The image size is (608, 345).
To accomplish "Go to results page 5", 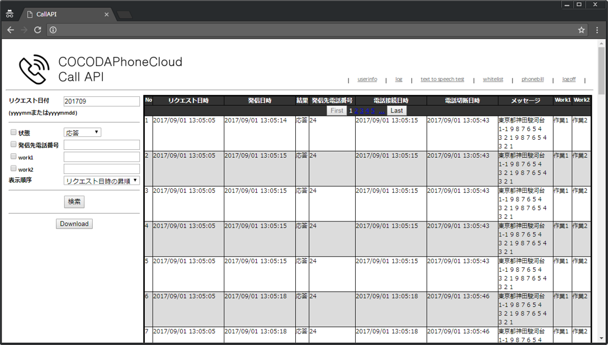I will 373,111.
